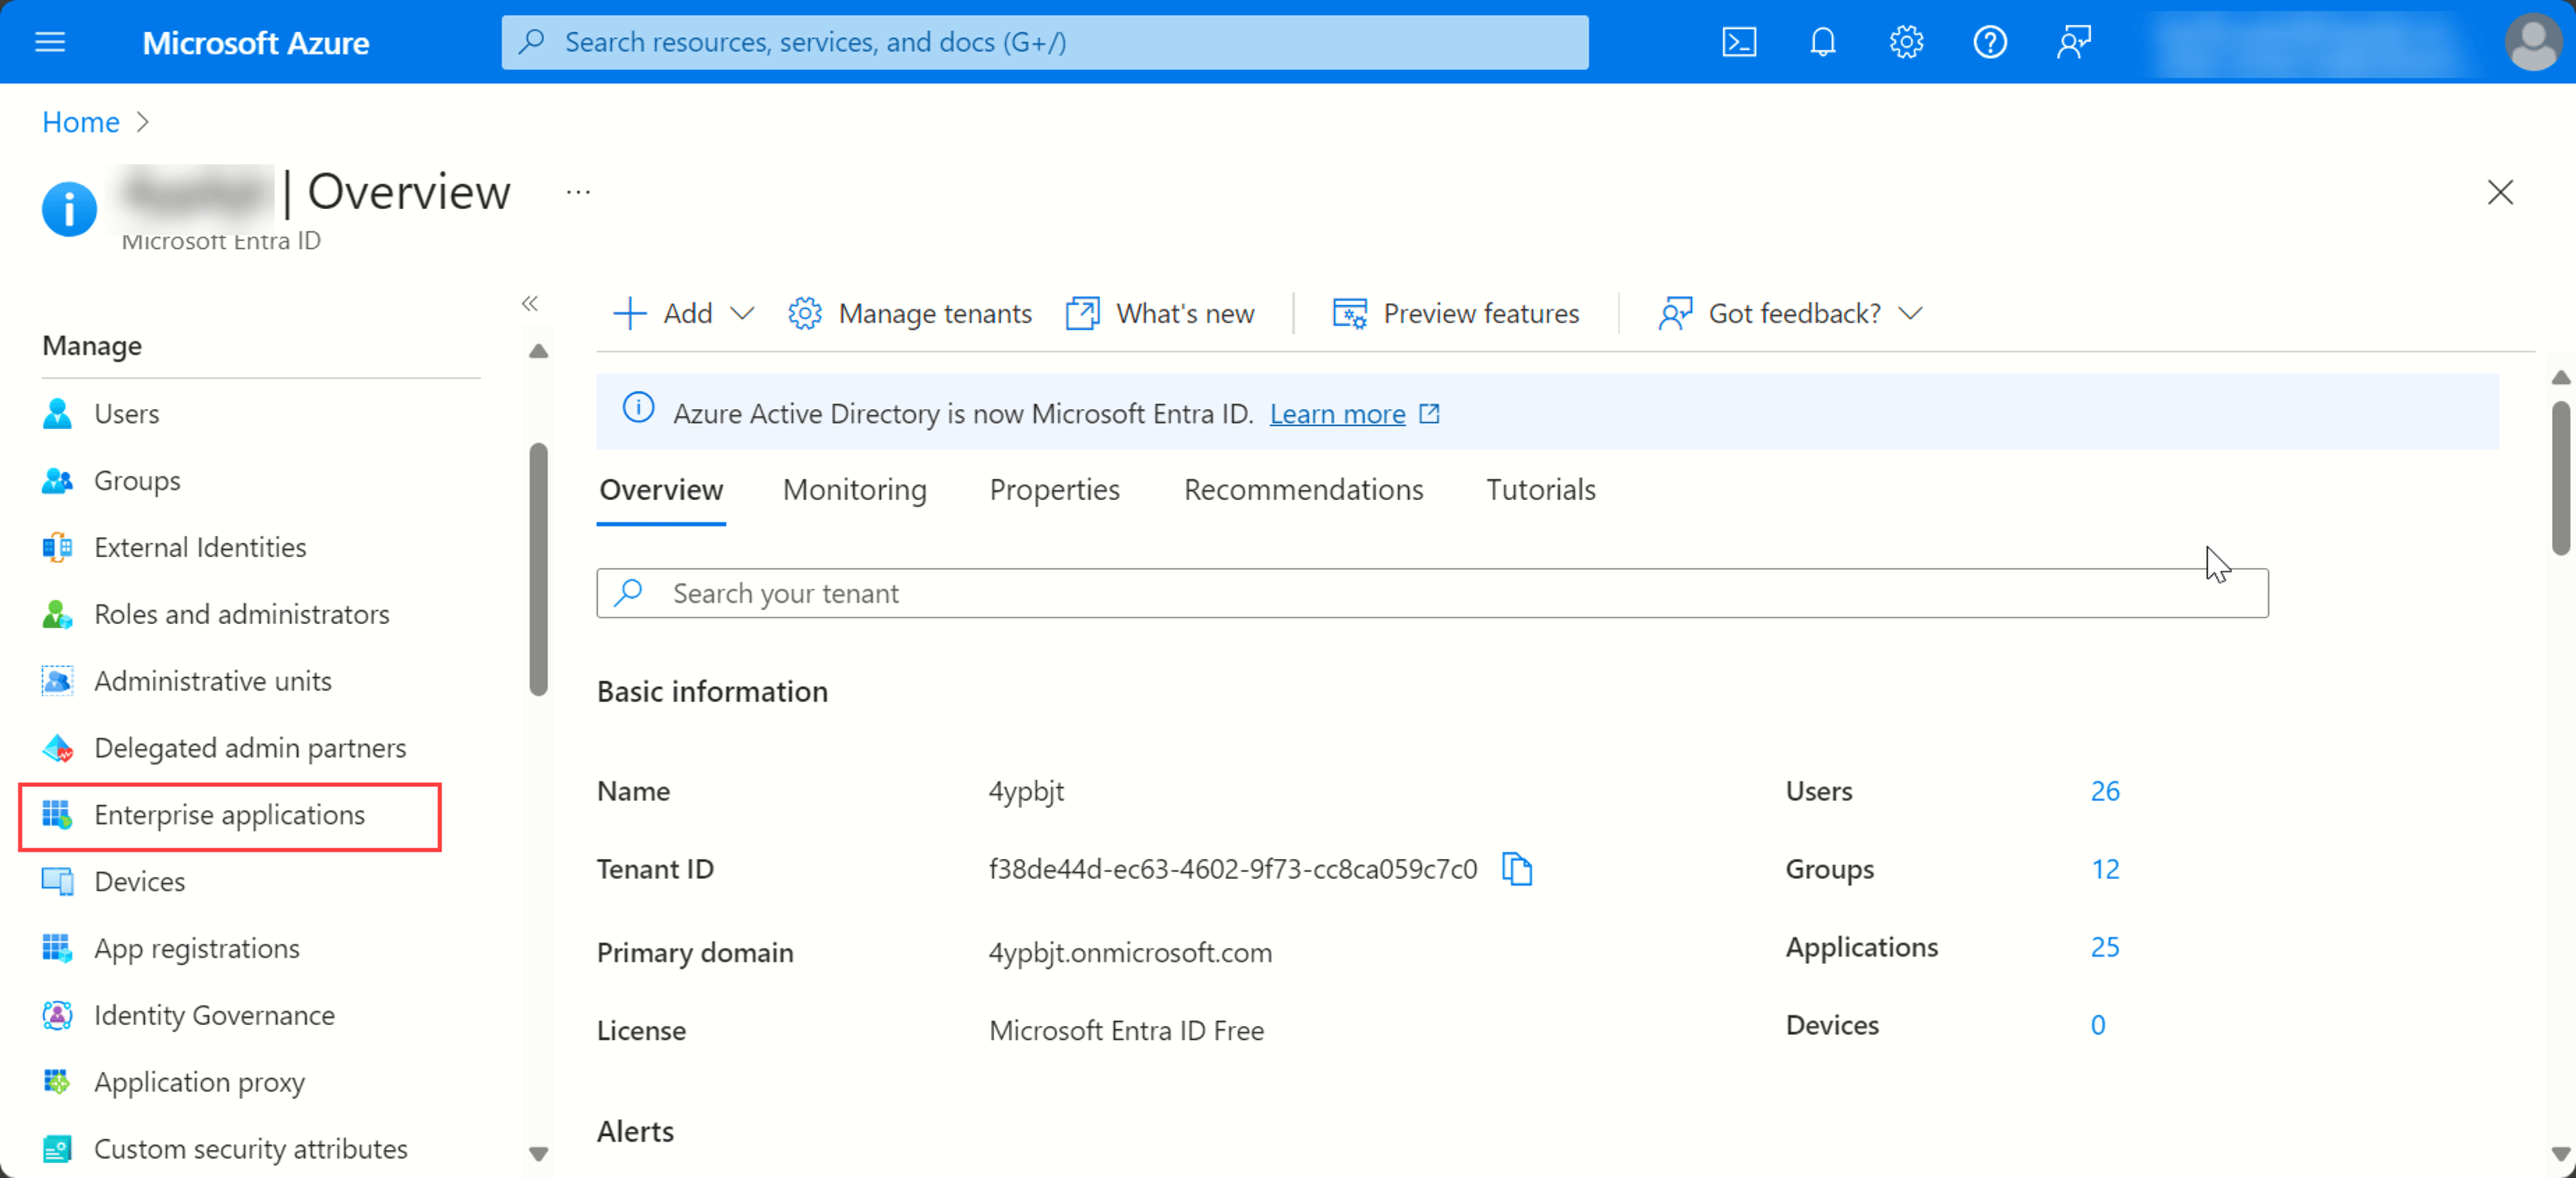Click the App registrations icon

pyautogui.click(x=57, y=948)
